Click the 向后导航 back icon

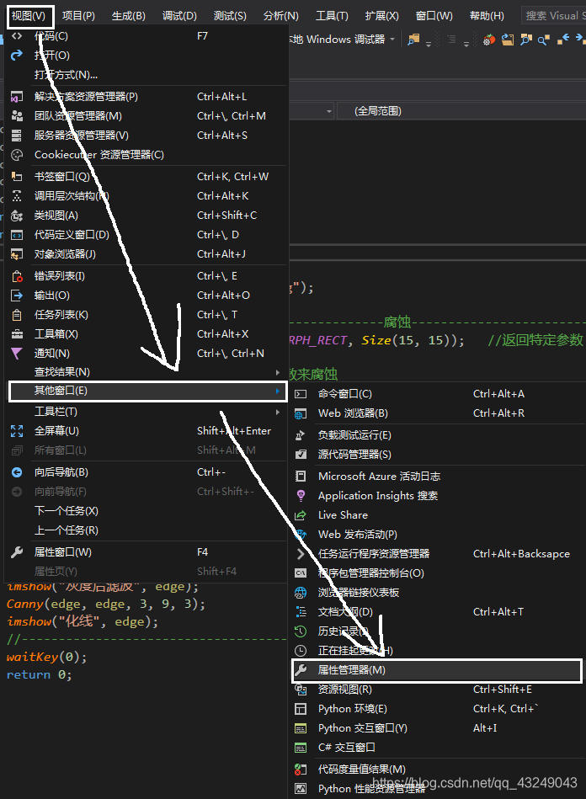click(x=17, y=472)
